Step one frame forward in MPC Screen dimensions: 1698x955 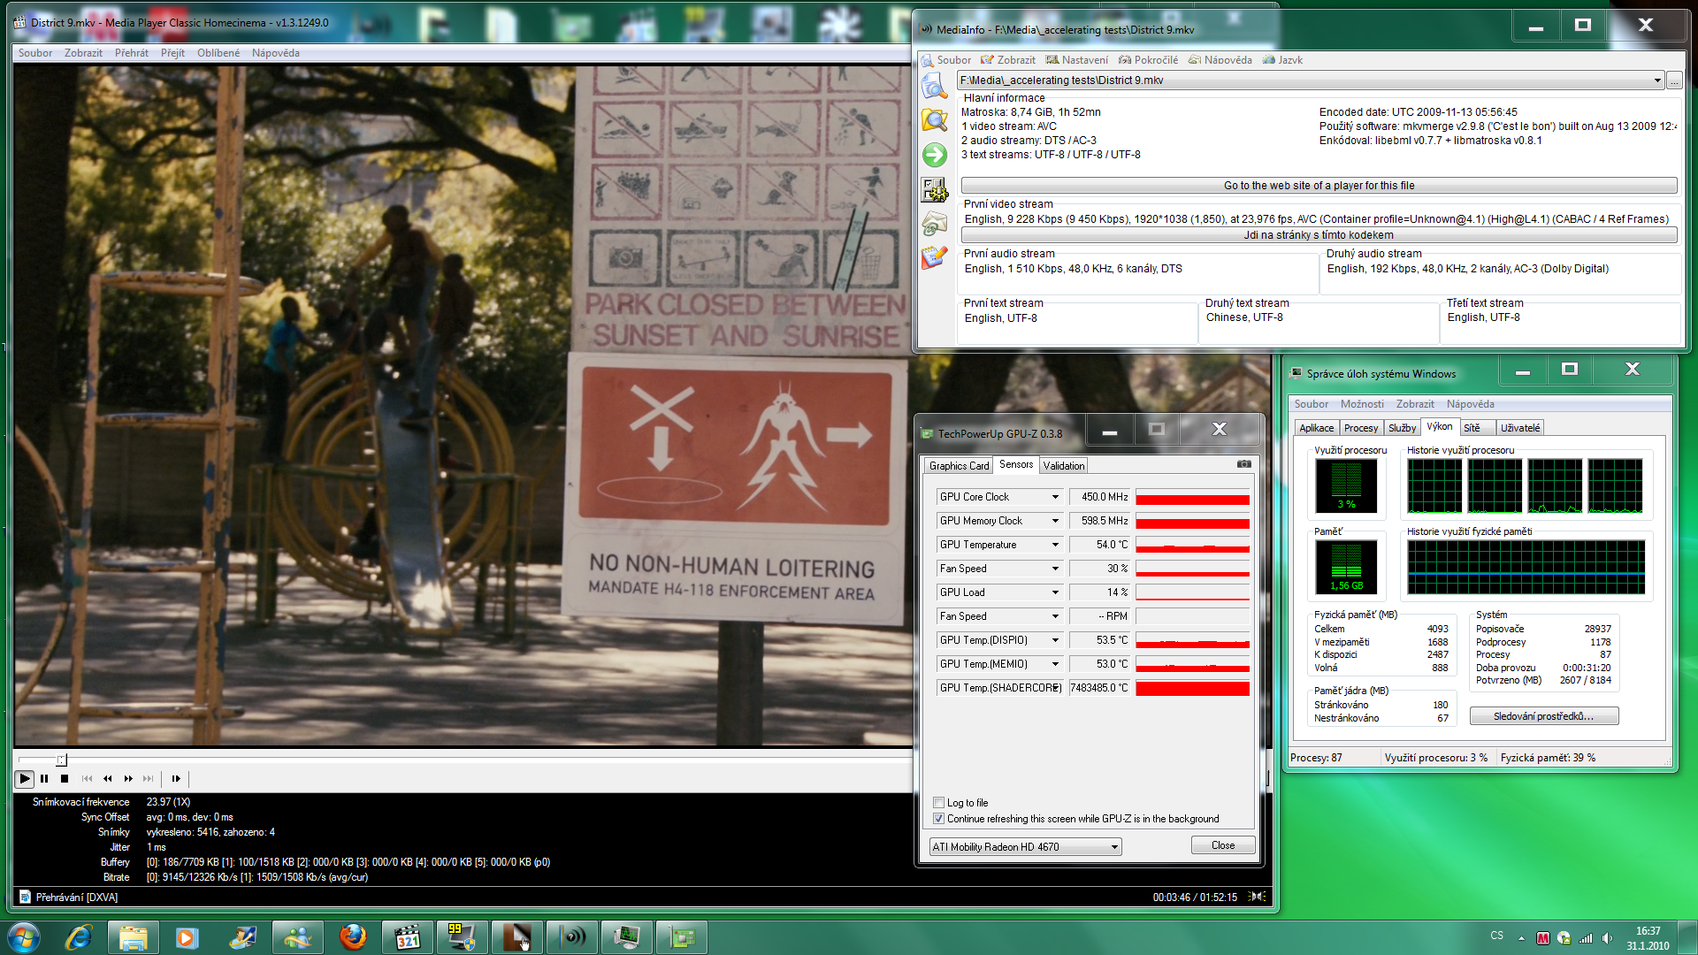coord(176,779)
